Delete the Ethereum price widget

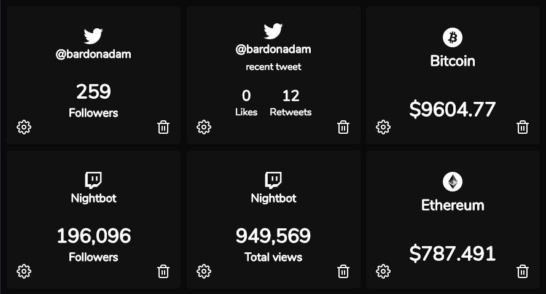pos(523,271)
